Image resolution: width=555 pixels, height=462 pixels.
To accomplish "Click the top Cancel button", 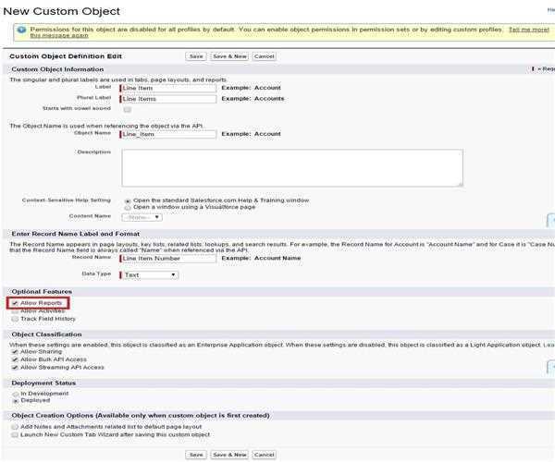I will tap(264, 56).
